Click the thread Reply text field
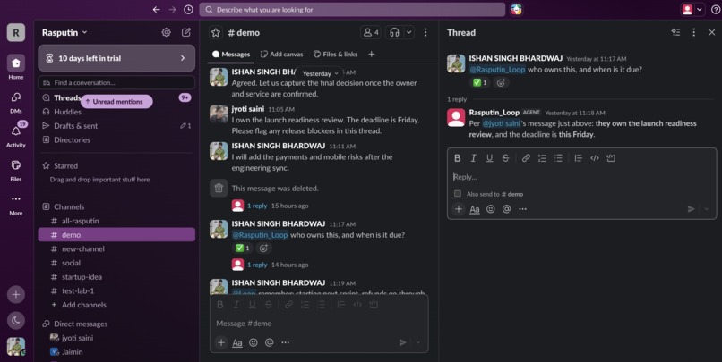This screenshot has width=722, height=362. pyautogui.click(x=582, y=177)
